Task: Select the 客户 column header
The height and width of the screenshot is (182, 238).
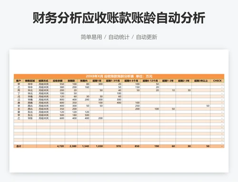Action: click(x=19, y=81)
